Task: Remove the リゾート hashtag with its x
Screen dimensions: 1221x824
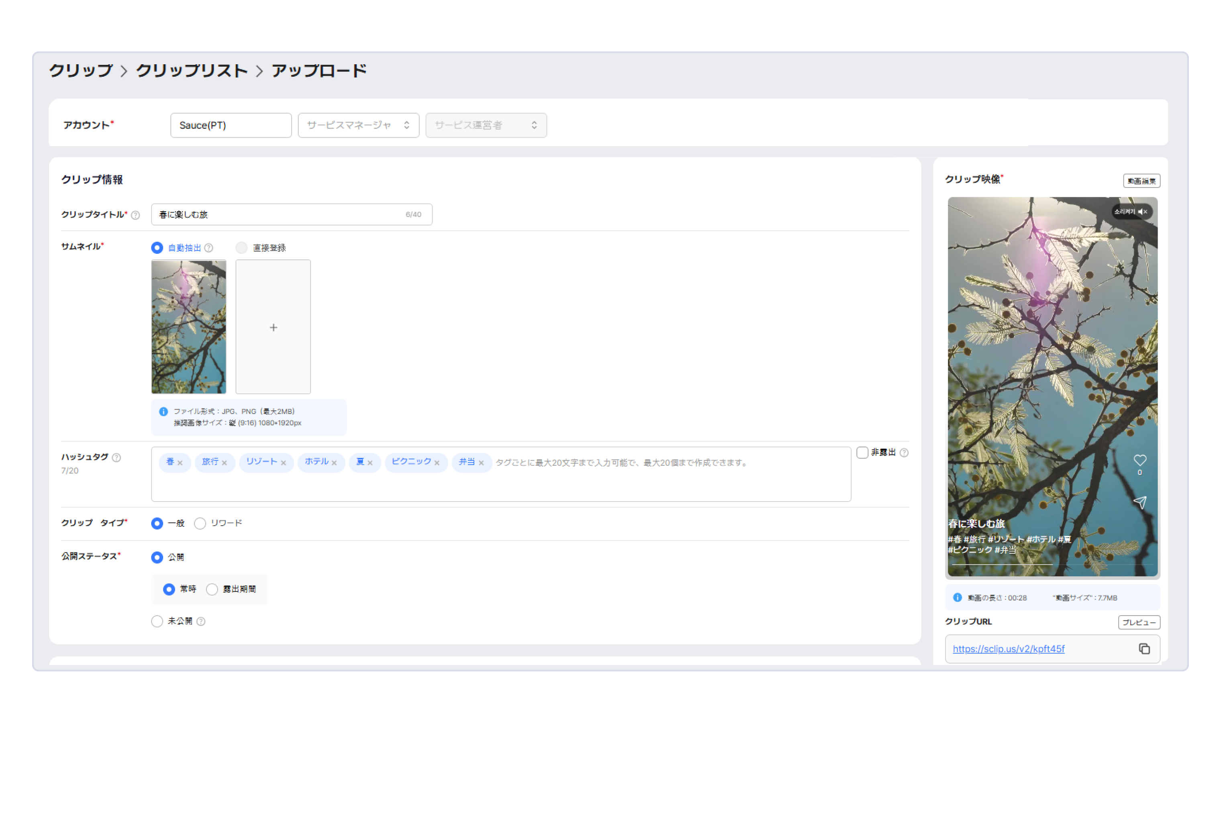Action: click(x=283, y=463)
